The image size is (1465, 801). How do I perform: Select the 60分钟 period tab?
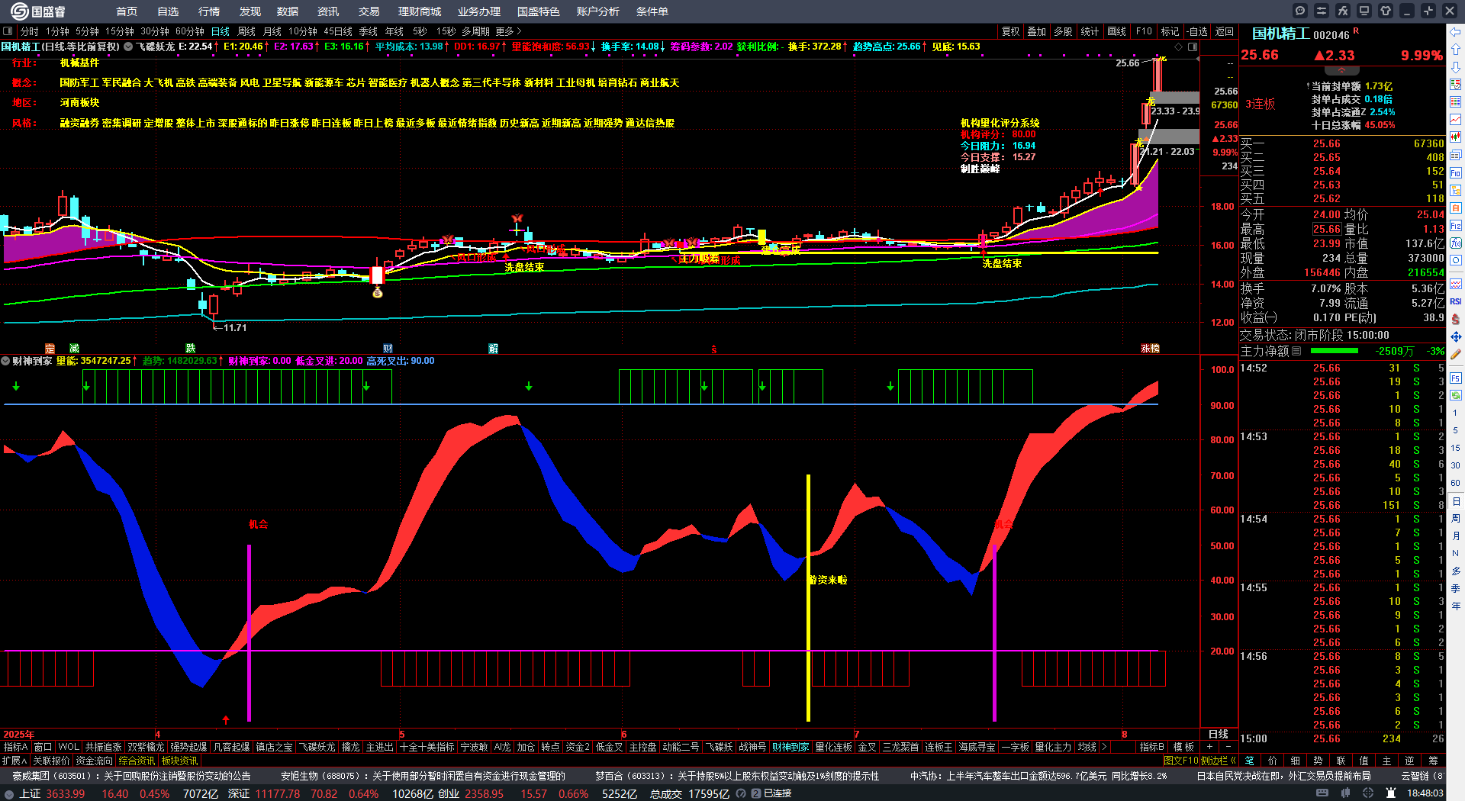(190, 31)
